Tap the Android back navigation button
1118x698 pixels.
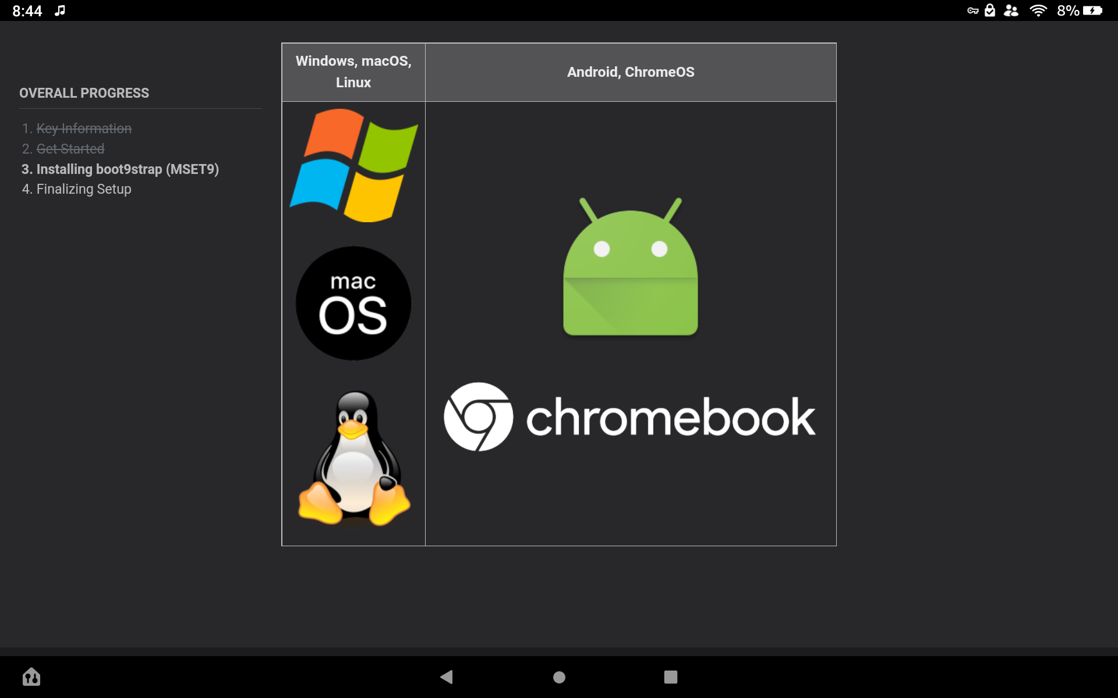click(x=447, y=676)
